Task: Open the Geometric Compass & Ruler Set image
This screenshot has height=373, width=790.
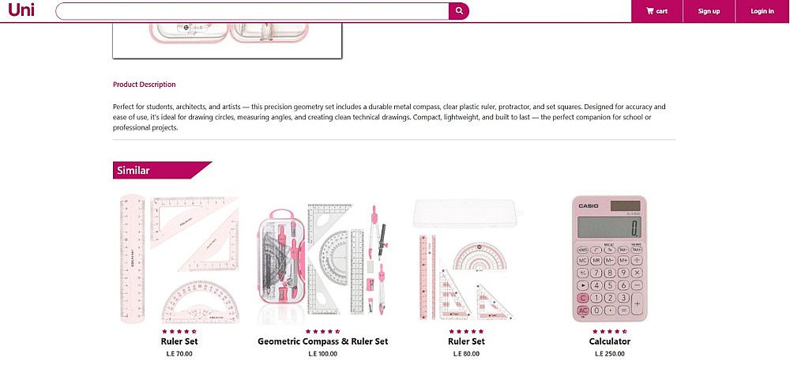Action: (x=323, y=259)
